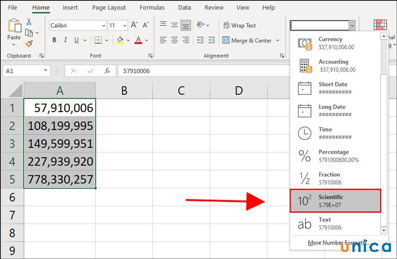Decrease indent
Screen dimensions: 397x259
click(200, 40)
